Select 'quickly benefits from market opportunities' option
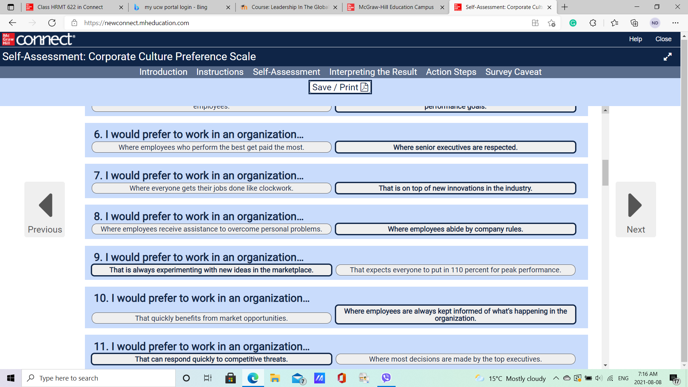 point(211,318)
